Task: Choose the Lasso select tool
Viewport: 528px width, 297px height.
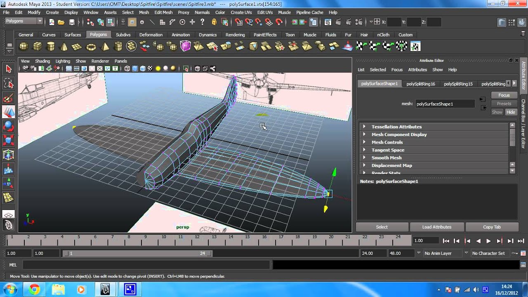Action: (9, 84)
